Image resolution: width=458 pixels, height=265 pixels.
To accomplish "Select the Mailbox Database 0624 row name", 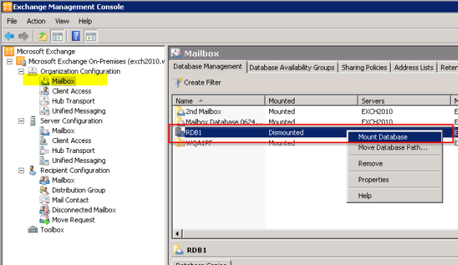I will click(x=224, y=122).
